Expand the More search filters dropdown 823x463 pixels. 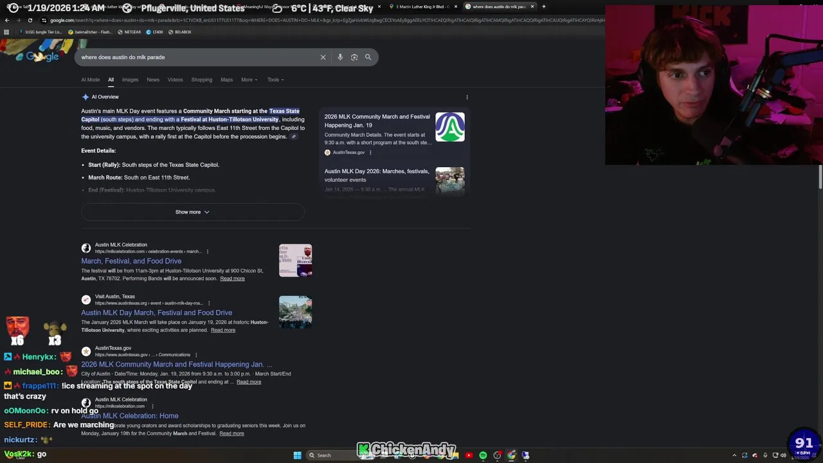click(249, 80)
